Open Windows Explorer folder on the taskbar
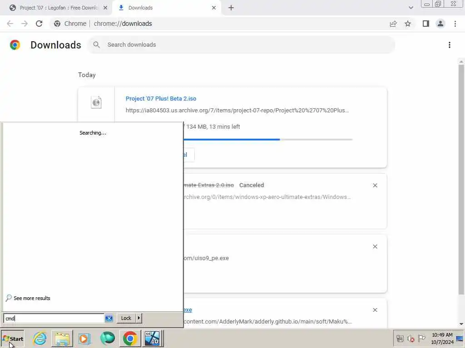The image size is (465, 348). (x=62, y=338)
